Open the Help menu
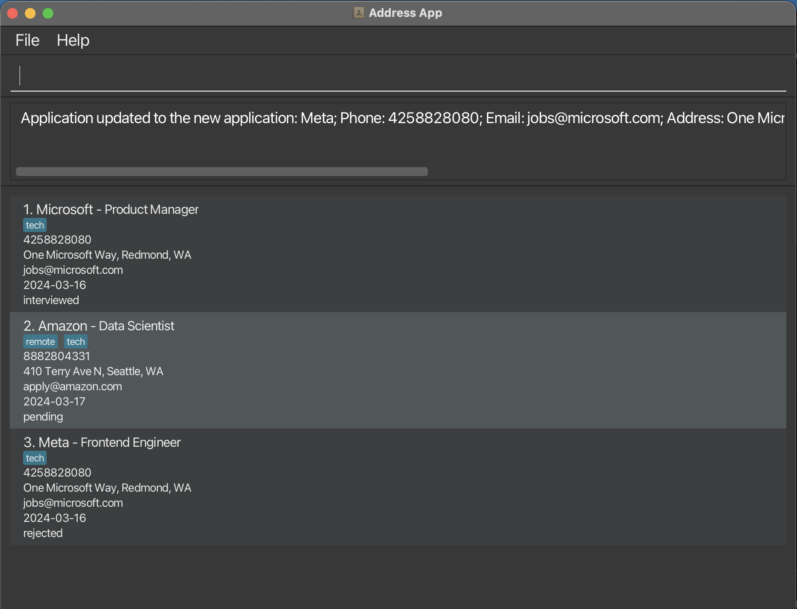Screen dimensions: 797x609 pos(73,40)
